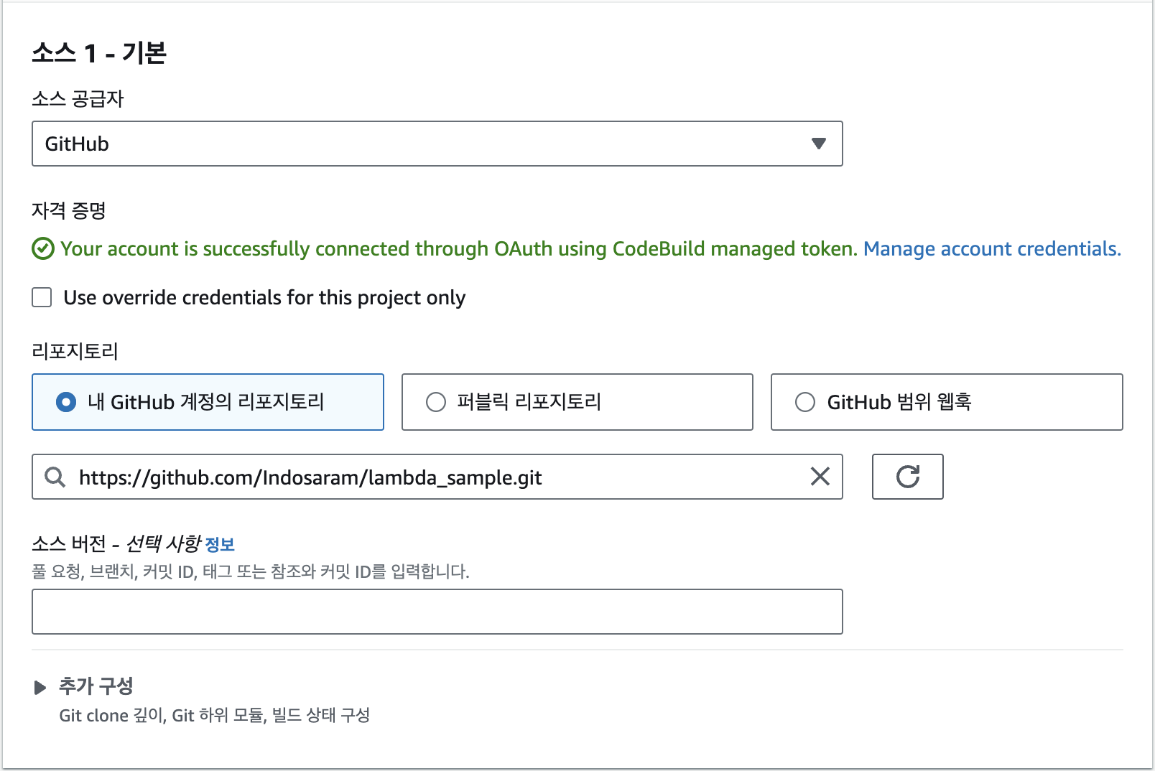The height and width of the screenshot is (771, 1155).
Task: Click the override credentials label text
Action: coord(264,298)
